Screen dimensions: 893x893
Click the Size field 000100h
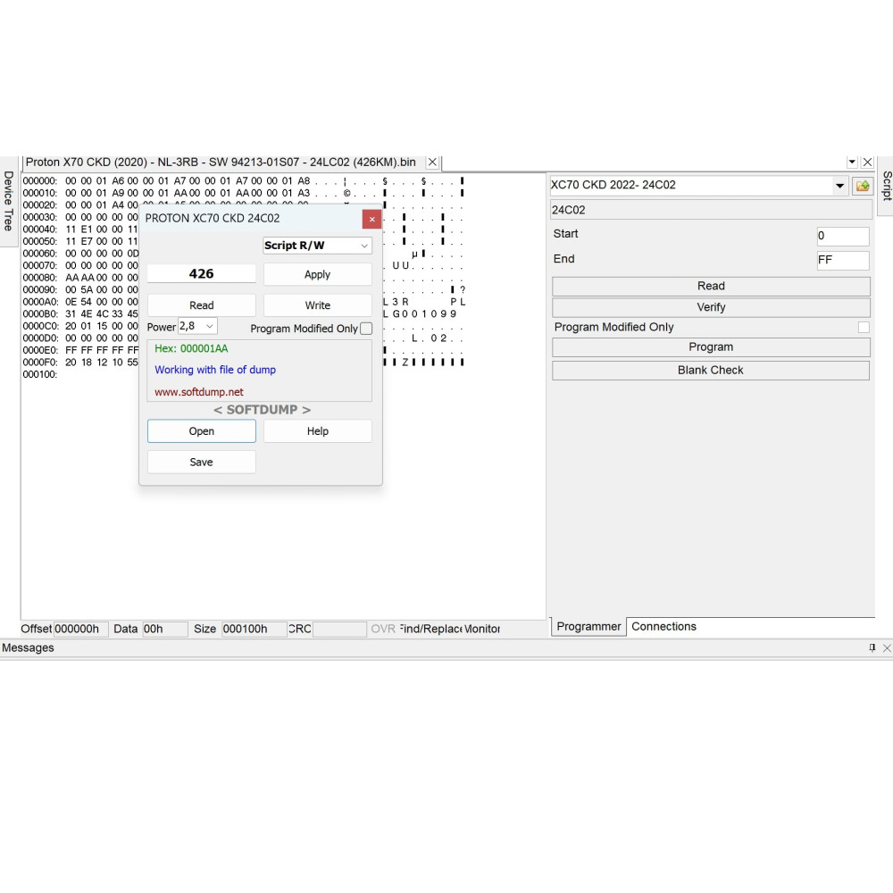254,630
